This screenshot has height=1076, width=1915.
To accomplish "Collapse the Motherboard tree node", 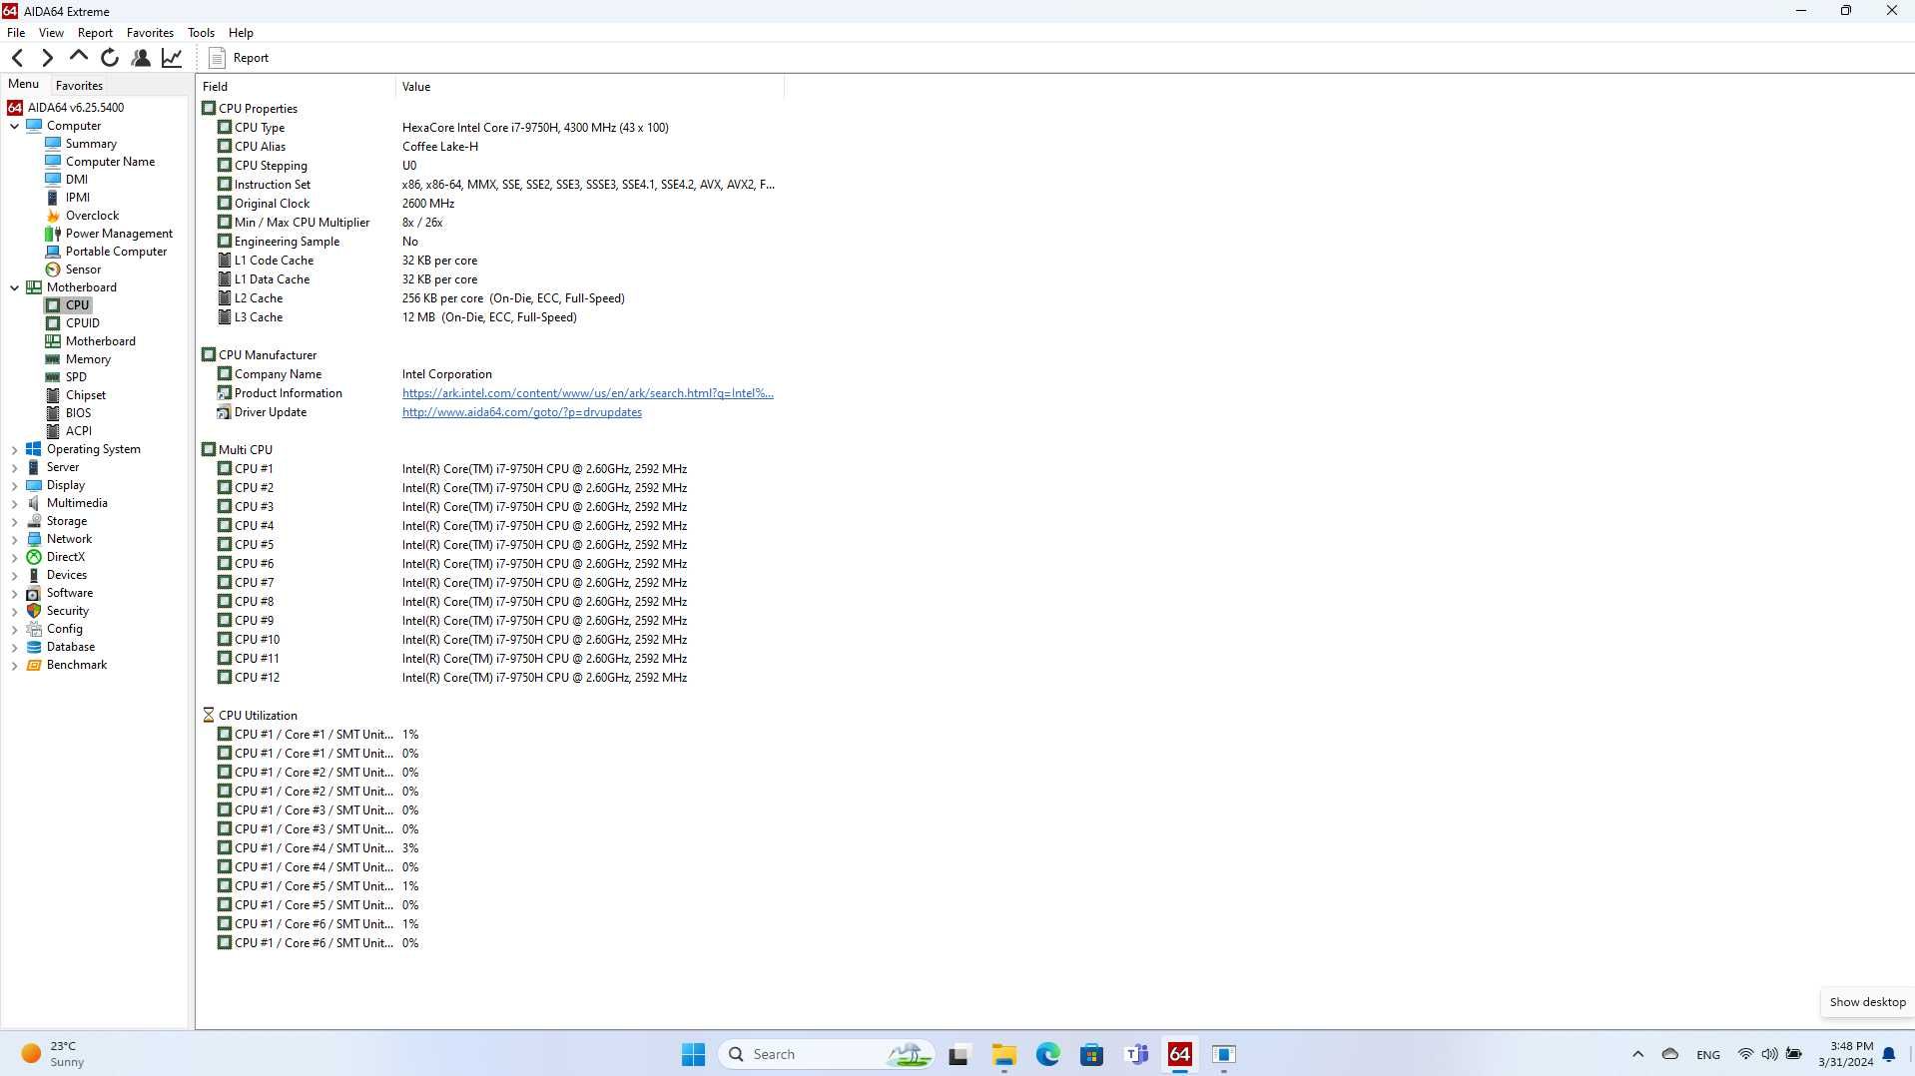I will click(x=14, y=287).
